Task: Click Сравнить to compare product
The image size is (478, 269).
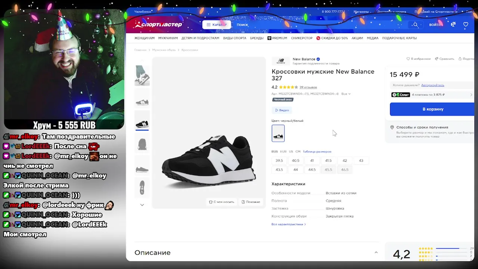Action: [x=444, y=59]
